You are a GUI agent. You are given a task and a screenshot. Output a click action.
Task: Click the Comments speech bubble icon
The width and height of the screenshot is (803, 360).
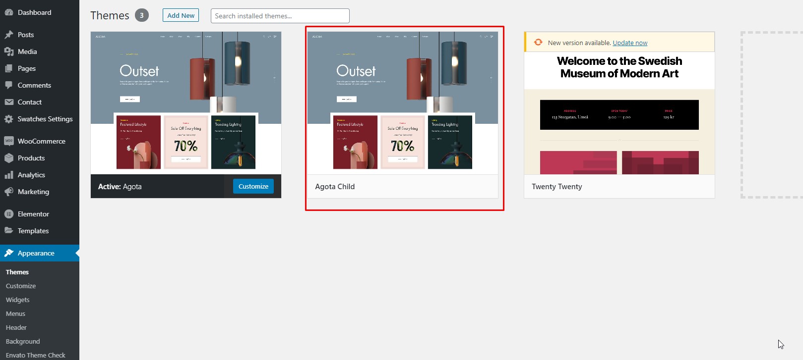tap(9, 85)
